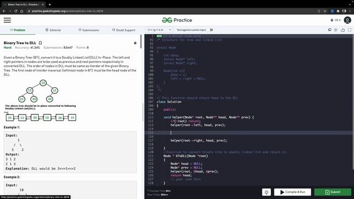Click the 'Average Time: 60m' text

pos(159,191)
